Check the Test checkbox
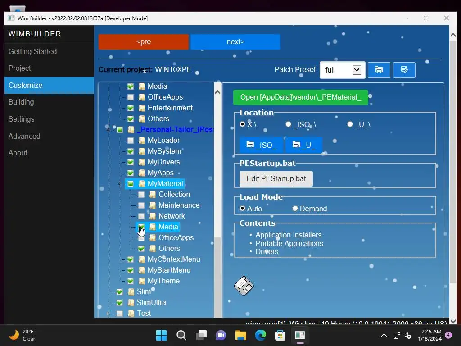This screenshot has width=461, height=346. tap(120, 314)
